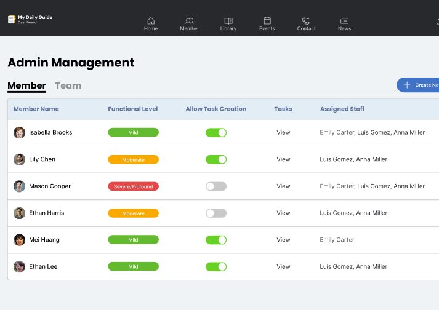The width and height of the screenshot is (439, 310).
Task: Select the name Ethan Lee
Action: [43, 267]
